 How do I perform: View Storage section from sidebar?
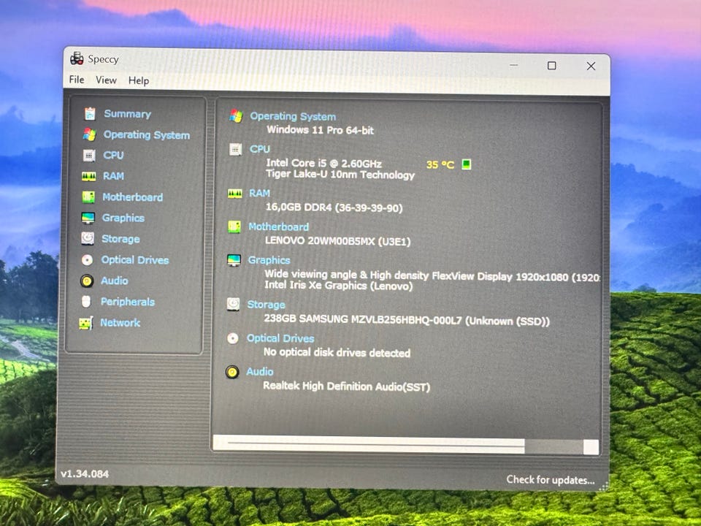pos(120,239)
